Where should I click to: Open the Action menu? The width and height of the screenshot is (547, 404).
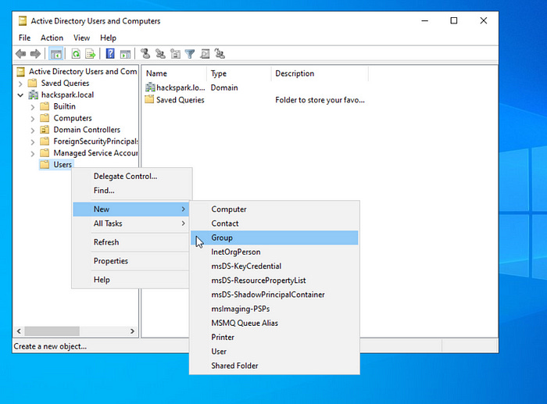pos(52,38)
